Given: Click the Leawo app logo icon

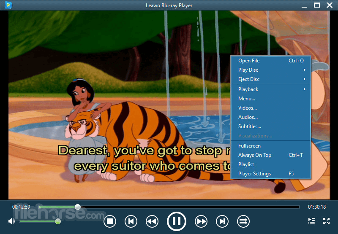Looking at the screenshot, I should tap(8, 5).
